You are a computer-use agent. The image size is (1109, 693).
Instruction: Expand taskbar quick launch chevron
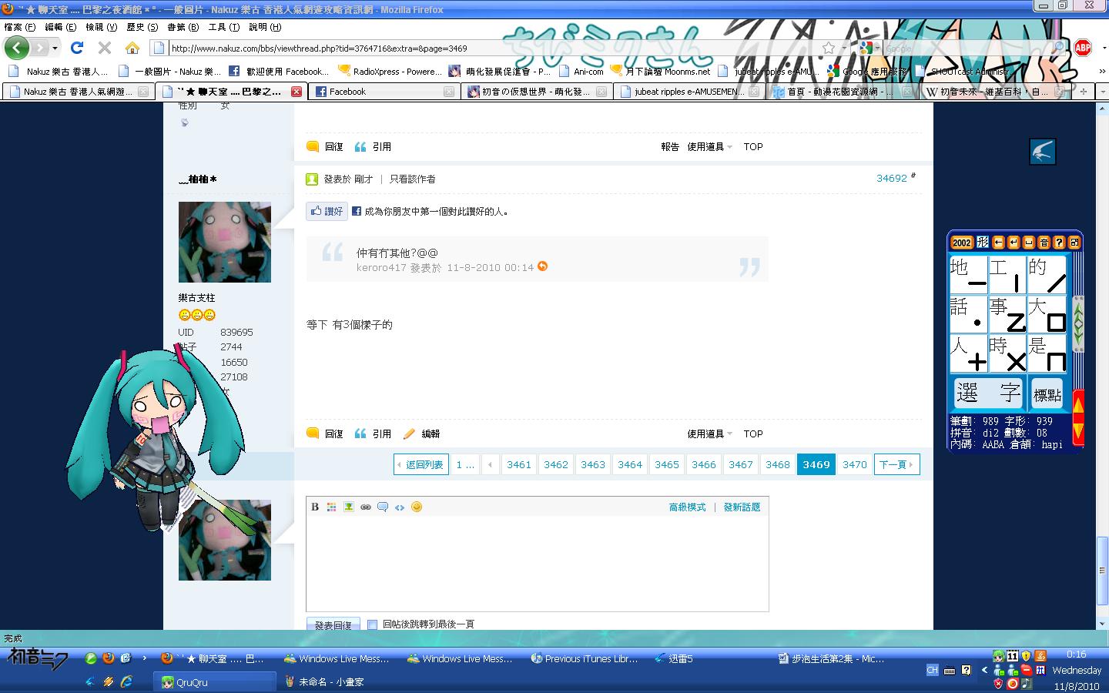(x=145, y=658)
